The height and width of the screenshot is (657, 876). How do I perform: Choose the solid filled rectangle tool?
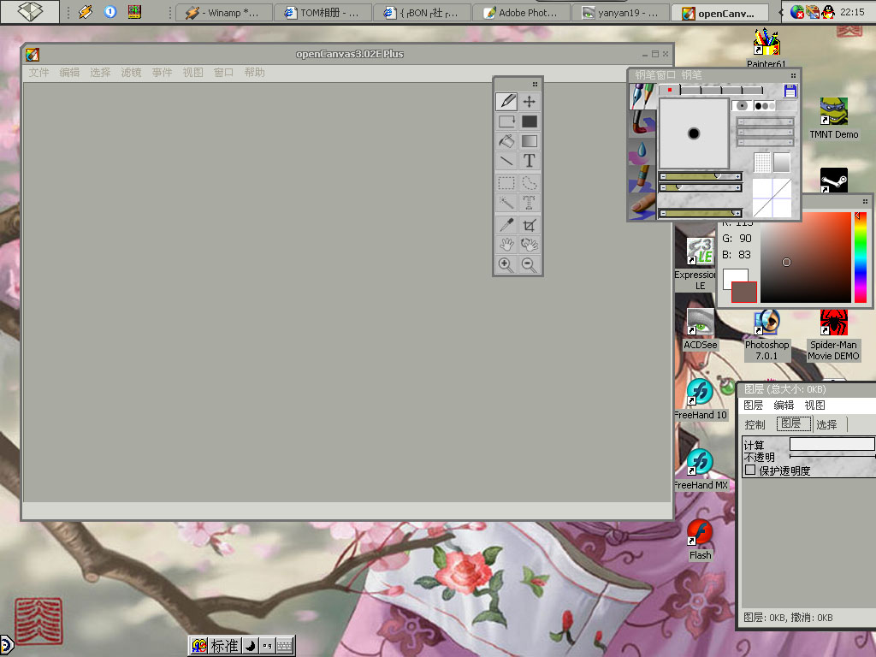tap(529, 121)
